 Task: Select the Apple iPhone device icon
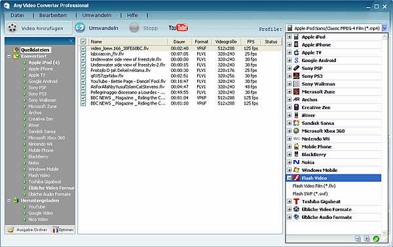(x=296, y=44)
